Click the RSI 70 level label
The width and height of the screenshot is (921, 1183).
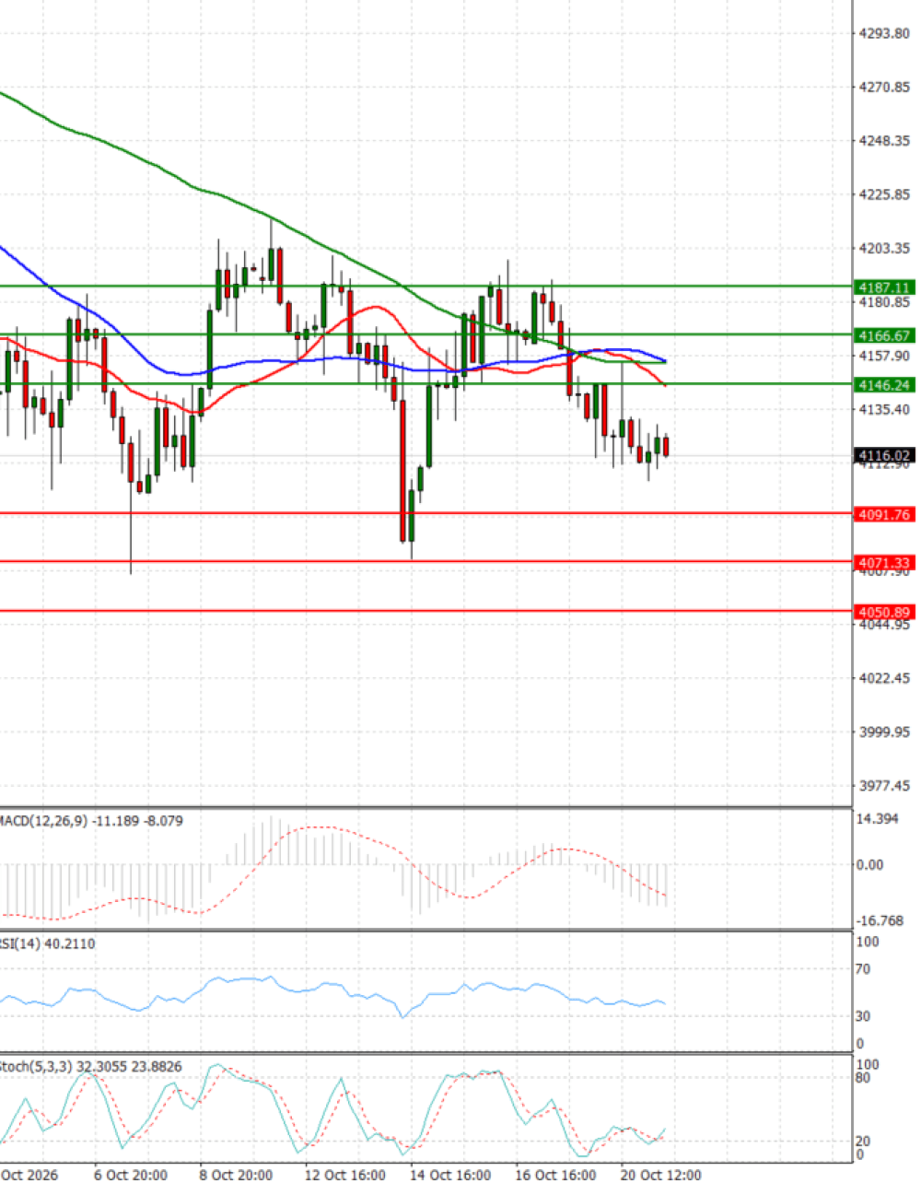pyautogui.click(x=863, y=969)
